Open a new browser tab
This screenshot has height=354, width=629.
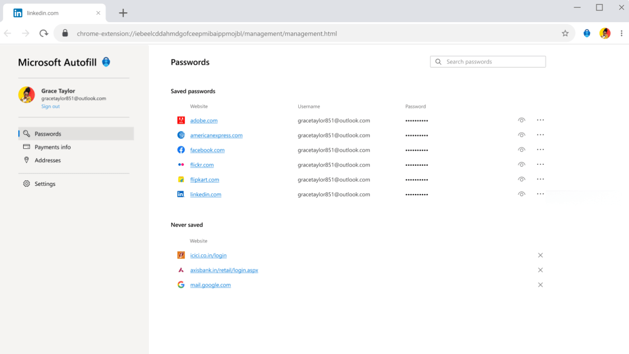tap(123, 13)
